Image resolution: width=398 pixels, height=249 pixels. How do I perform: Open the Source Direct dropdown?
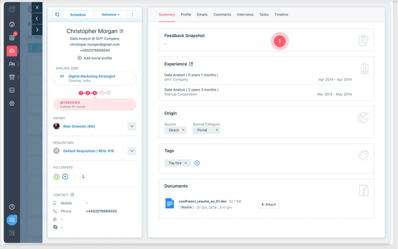(x=176, y=130)
